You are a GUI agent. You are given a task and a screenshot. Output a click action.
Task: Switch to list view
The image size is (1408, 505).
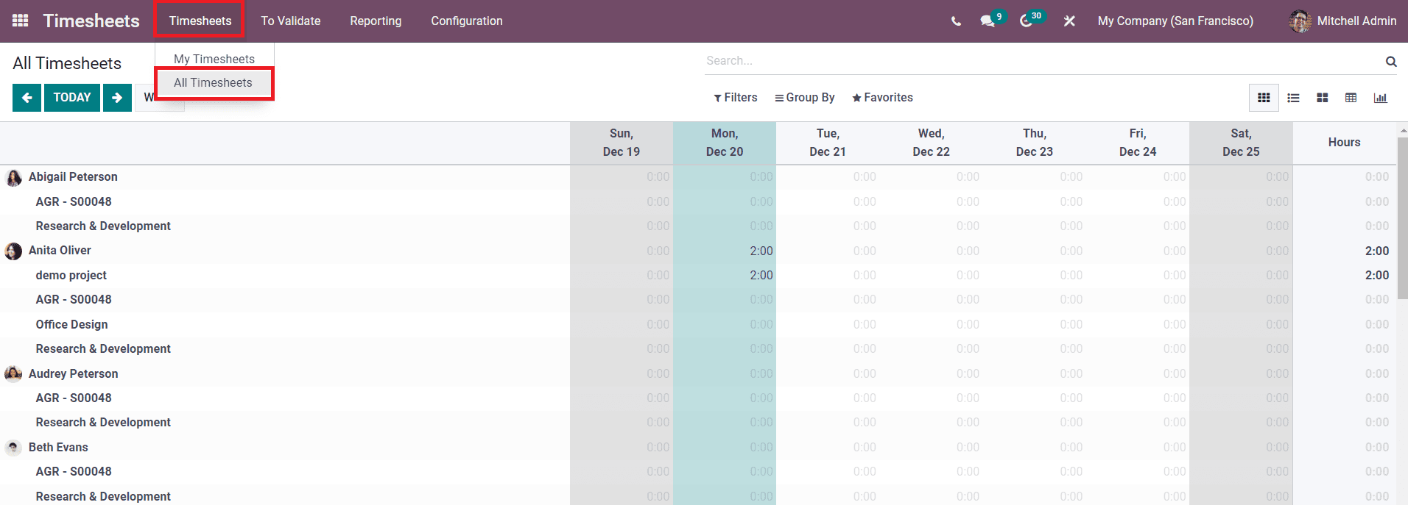1293,98
